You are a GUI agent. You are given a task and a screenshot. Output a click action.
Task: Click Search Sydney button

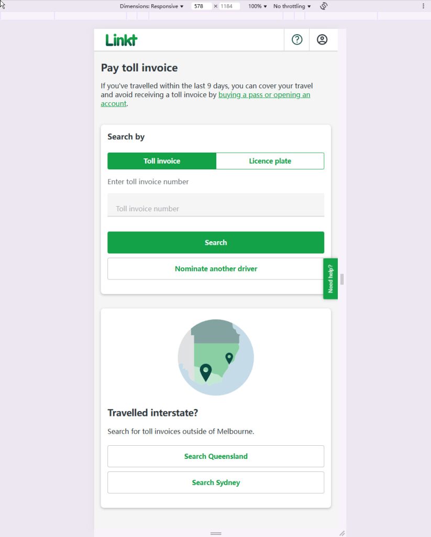tap(216, 482)
